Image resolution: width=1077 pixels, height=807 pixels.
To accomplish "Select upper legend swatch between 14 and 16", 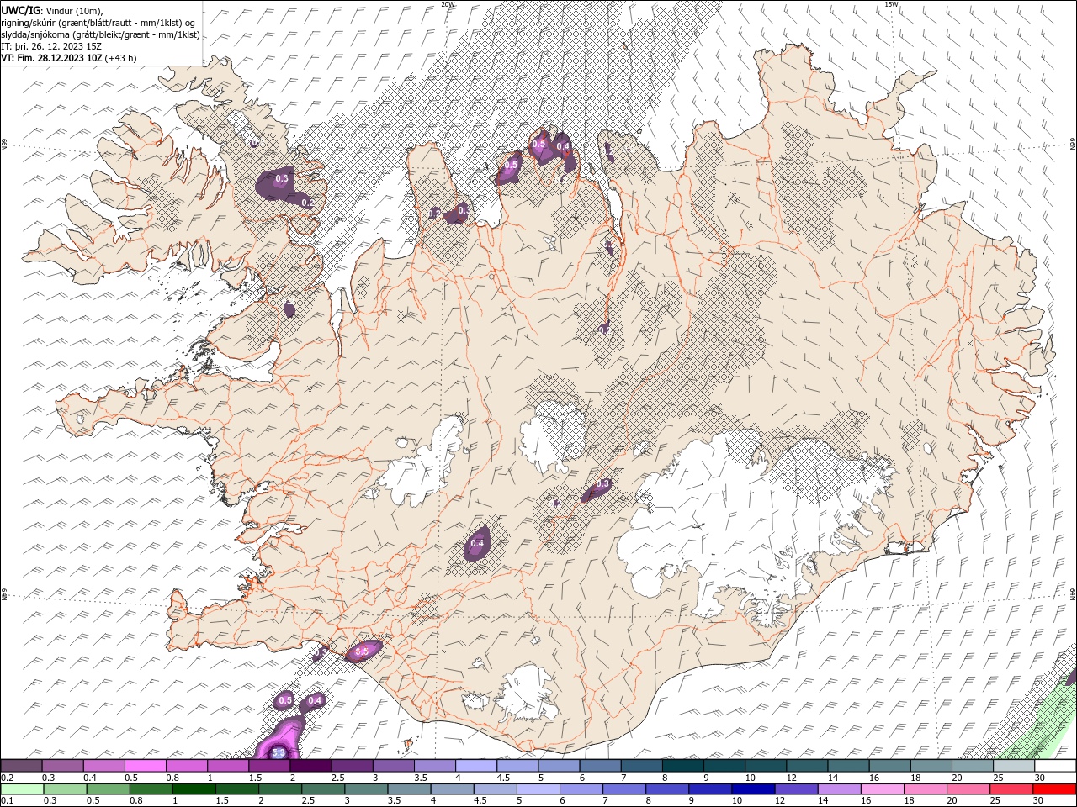I will [x=848, y=766].
